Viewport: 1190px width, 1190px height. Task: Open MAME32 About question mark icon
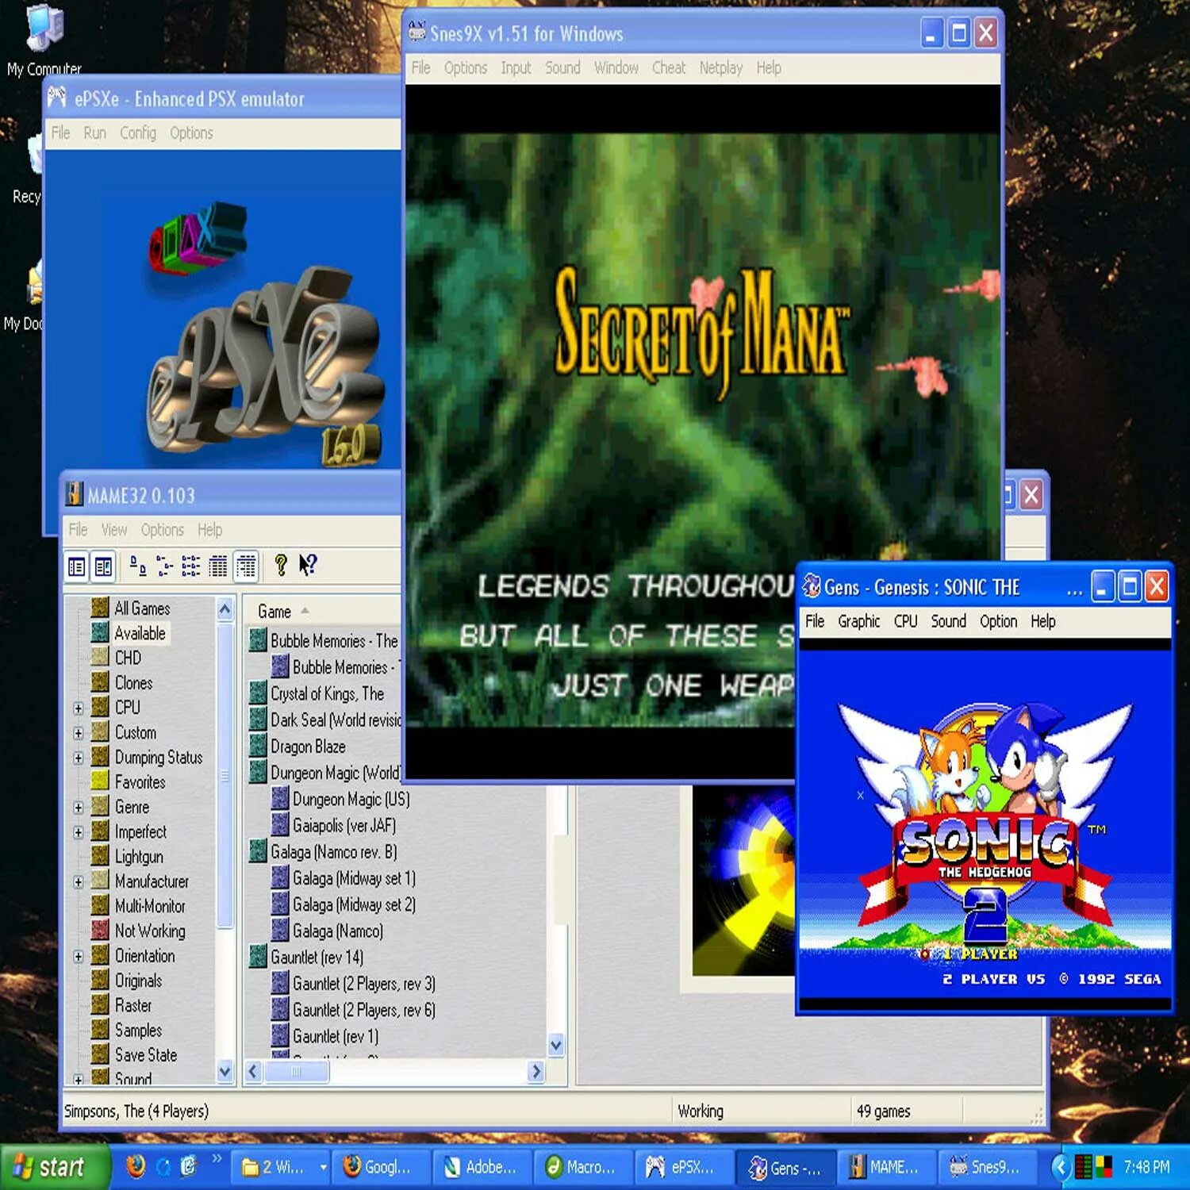click(x=281, y=565)
